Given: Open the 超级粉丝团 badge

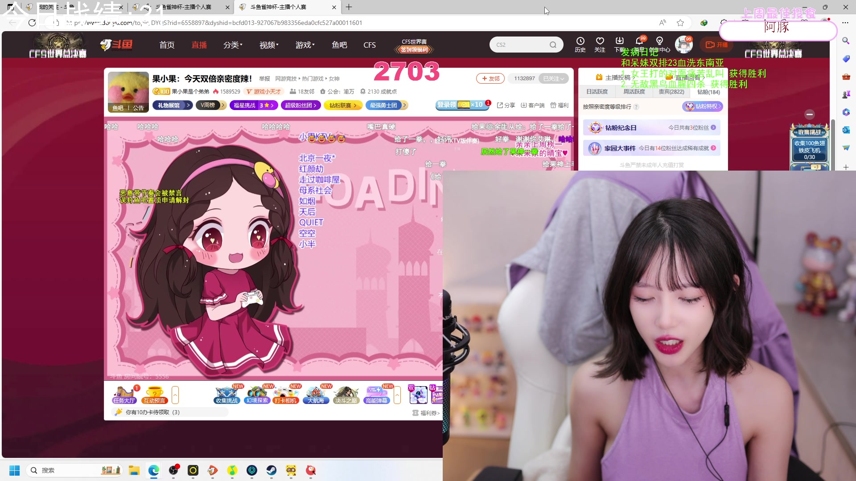Looking at the screenshot, I should tap(300, 105).
